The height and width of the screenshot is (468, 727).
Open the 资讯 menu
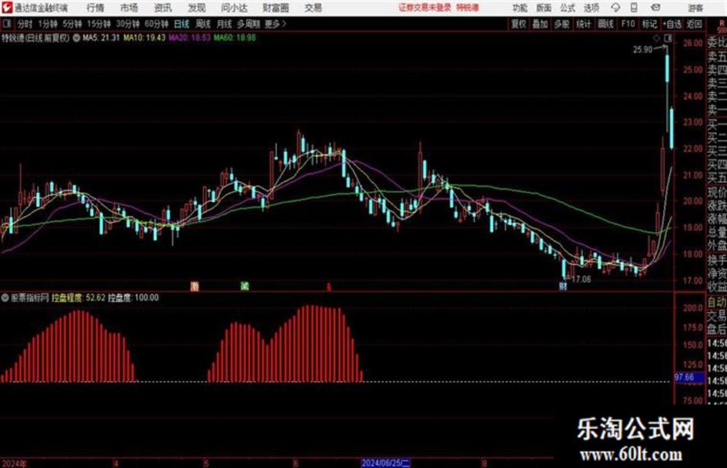click(x=163, y=8)
